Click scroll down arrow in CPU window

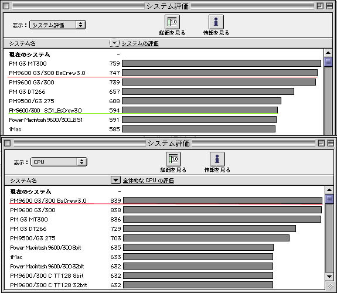pyautogui.click(x=329, y=277)
